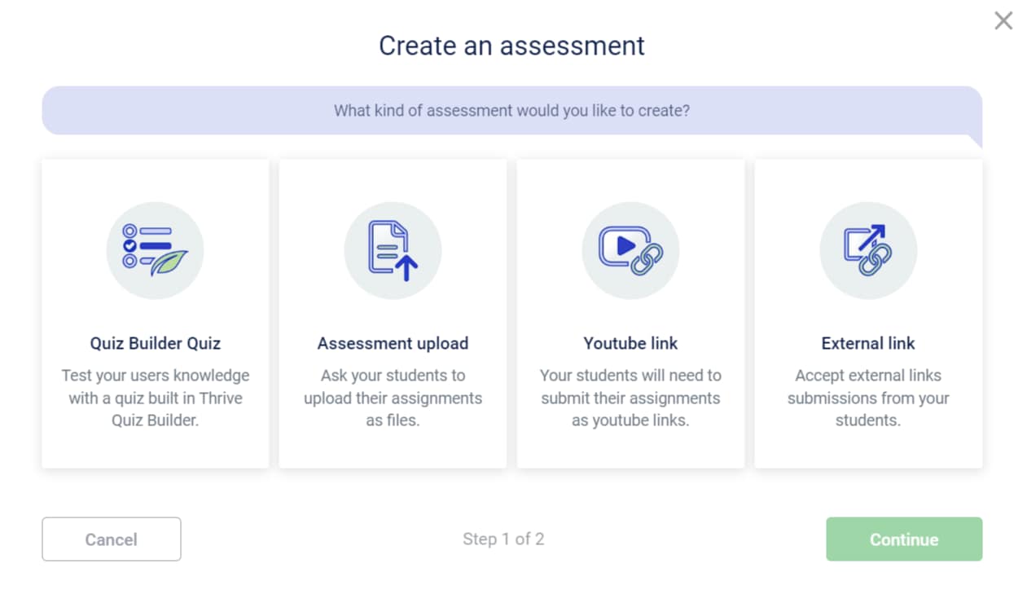Click the assessment type question banner
Screen dimensions: 1027x599
(511, 110)
